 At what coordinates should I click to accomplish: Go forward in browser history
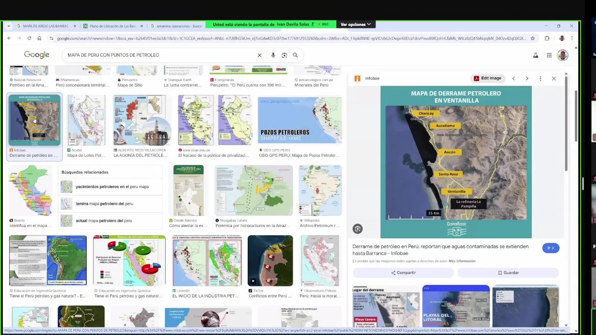click(x=19, y=38)
